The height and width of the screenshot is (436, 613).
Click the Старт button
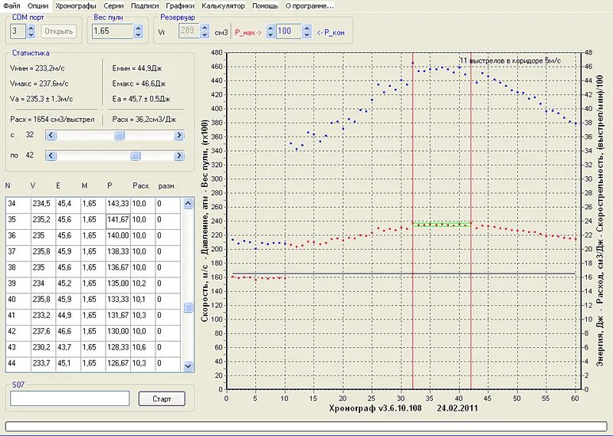click(162, 399)
